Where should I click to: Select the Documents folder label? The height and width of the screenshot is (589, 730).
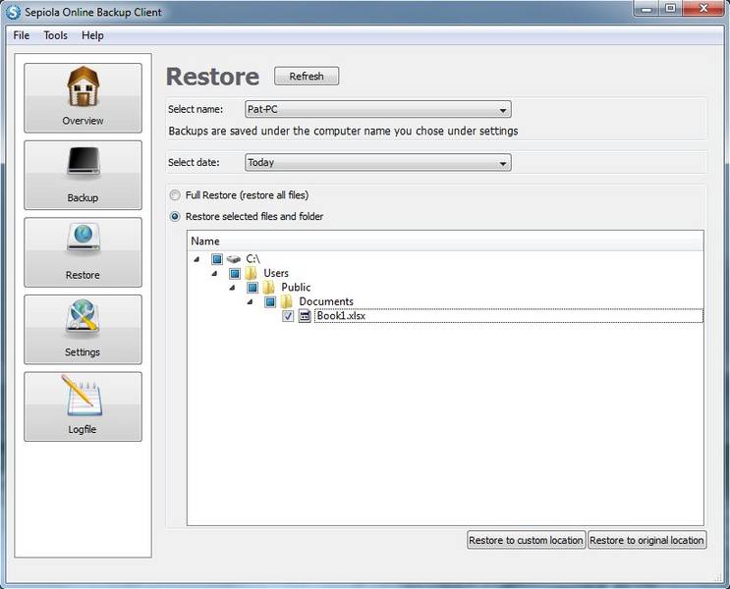(x=326, y=301)
